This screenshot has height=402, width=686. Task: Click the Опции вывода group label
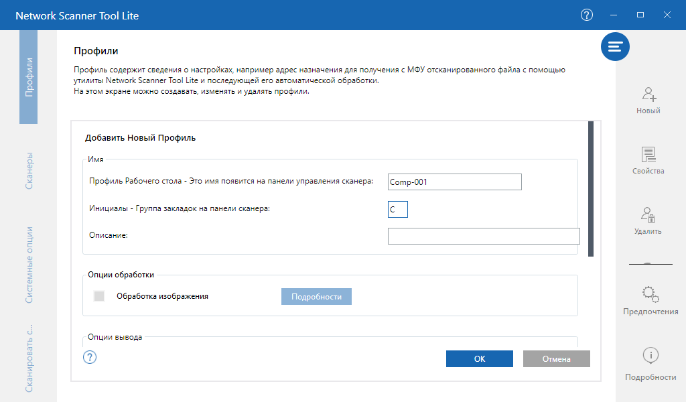[x=115, y=337]
